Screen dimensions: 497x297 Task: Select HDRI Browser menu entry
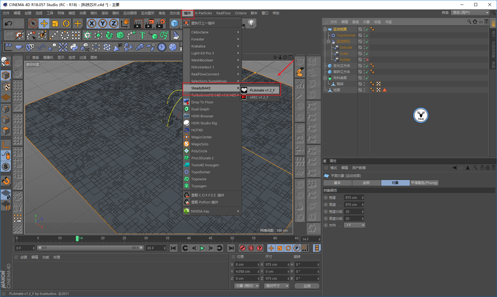(x=212, y=116)
